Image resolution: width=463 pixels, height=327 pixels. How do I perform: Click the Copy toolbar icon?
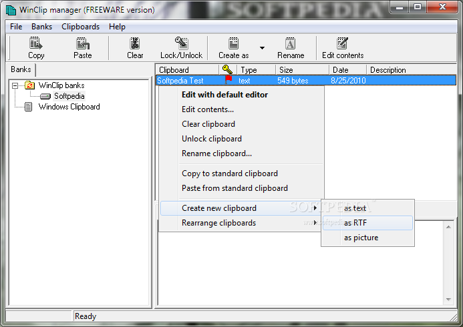pyautogui.click(x=36, y=43)
